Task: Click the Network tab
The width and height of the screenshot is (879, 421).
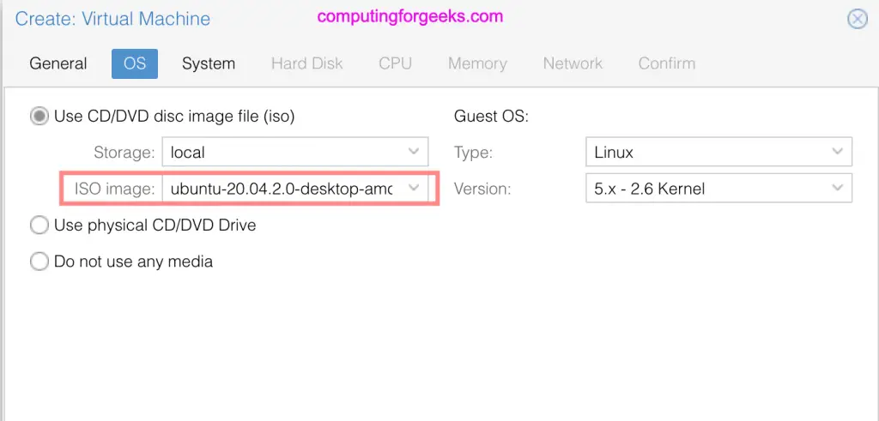Action: [573, 63]
